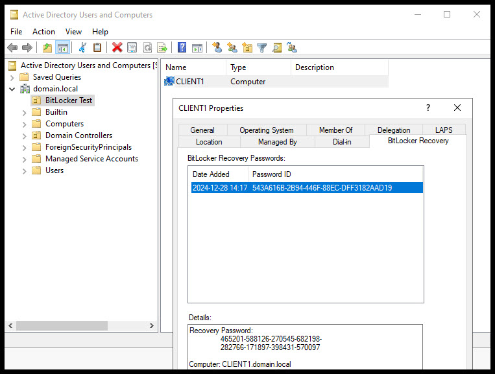Open the Action menu
This screenshot has height=374, width=495.
(43, 32)
